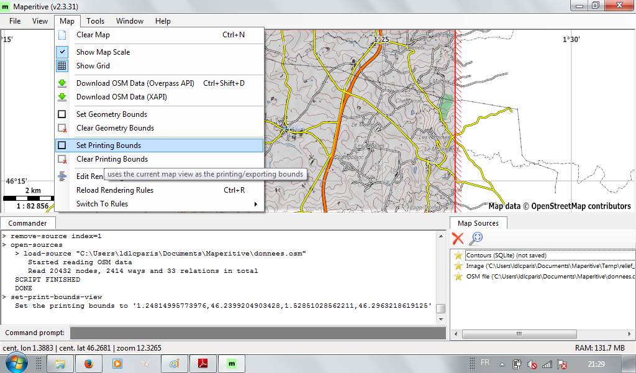Click Commander scrollbar down arrow
This screenshot has height=373, width=636.
[x=441, y=320]
